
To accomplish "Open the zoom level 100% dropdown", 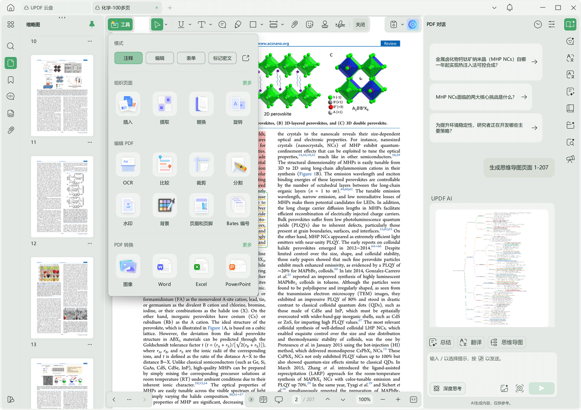I will 364,400.
